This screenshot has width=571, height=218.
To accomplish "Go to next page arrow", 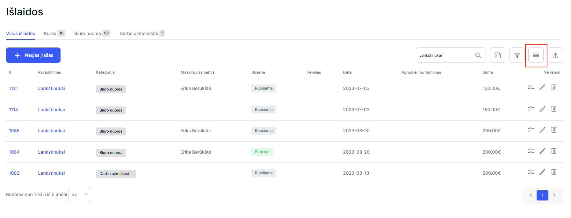I will click(x=554, y=195).
